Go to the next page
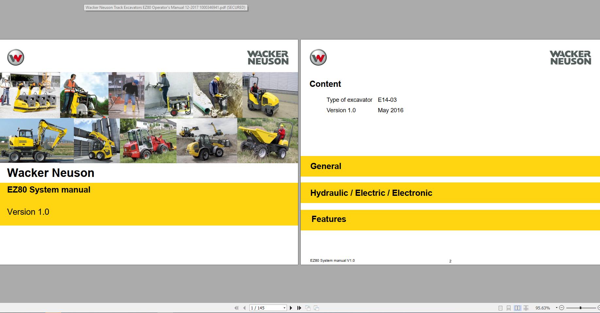The height and width of the screenshot is (313, 600). pos(291,308)
